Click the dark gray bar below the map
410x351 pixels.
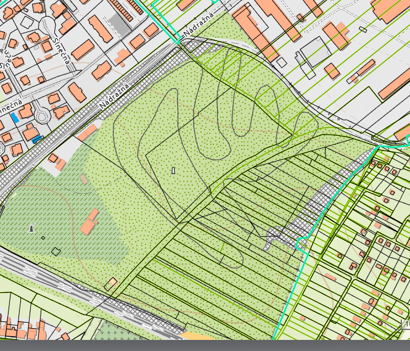click(205, 345)
